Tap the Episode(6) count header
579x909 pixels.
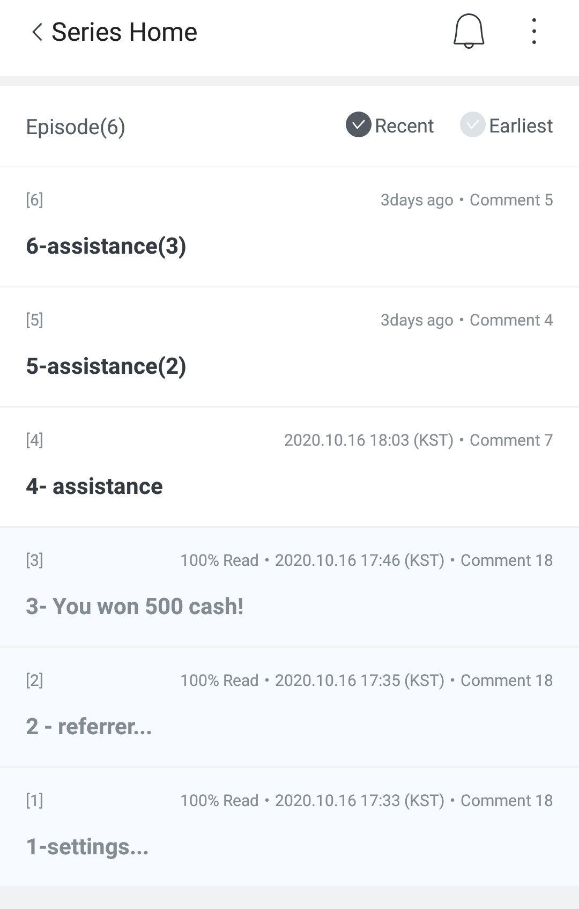(x=76, y=127)
